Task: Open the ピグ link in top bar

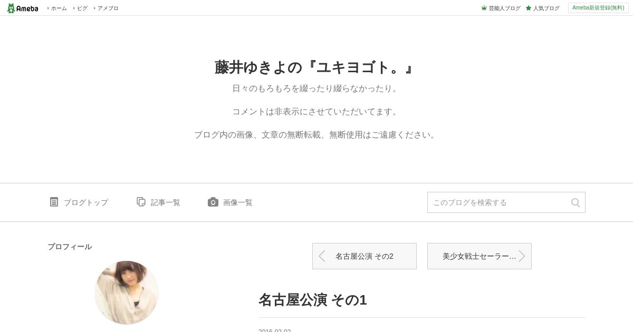Action: pyautogui.click(x=82, y=8)
